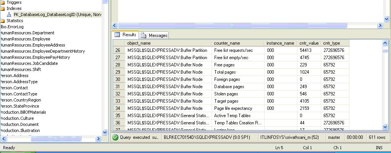Click the cntr_value column header

point(309,43)
